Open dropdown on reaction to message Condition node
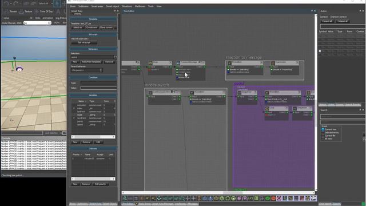This screenshot has height=206, width=366. (x=261, y=62)
